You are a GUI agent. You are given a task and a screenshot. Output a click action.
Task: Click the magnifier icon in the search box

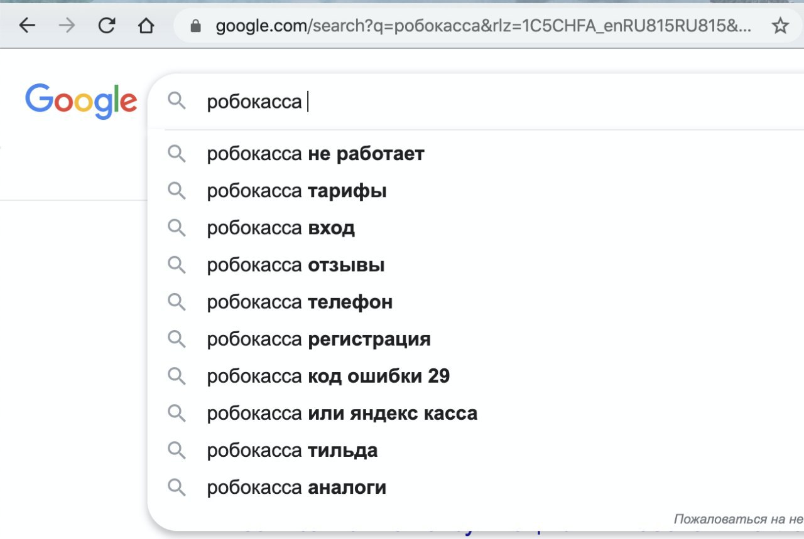(x=177, y=101)
